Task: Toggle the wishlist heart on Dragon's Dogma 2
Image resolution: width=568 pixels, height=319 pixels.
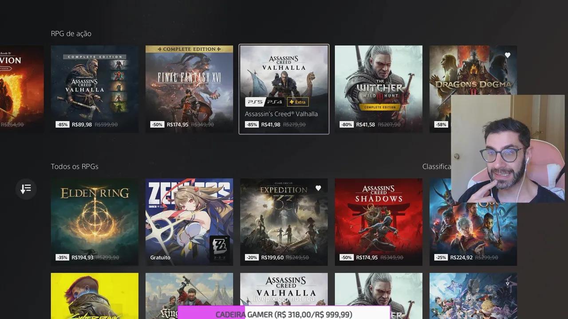Action: [507, 54]
